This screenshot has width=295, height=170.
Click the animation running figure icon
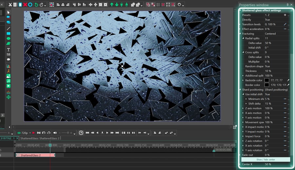point(9,71)
